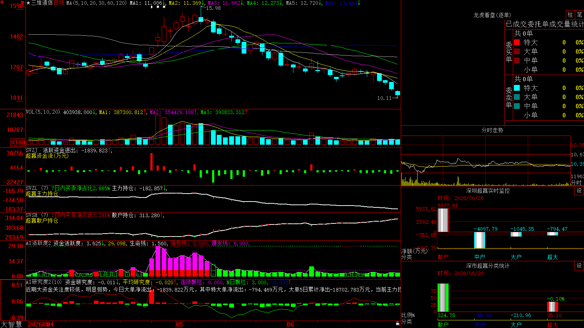This screenshot has height=328, width=584.
Task: Click the 超大 bar -794.47 in 实时监控
Action: pyautogui.click(x=552, y=234)
